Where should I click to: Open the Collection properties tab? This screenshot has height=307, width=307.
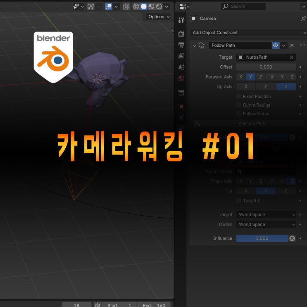pos(181,93)
